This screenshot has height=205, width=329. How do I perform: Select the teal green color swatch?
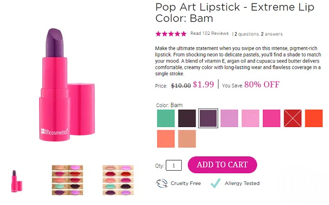coord(166,118)
